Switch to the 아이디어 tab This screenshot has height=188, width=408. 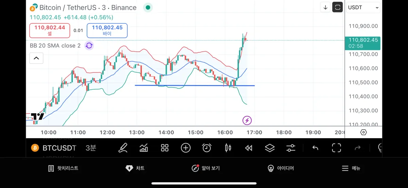click(281, 168)
